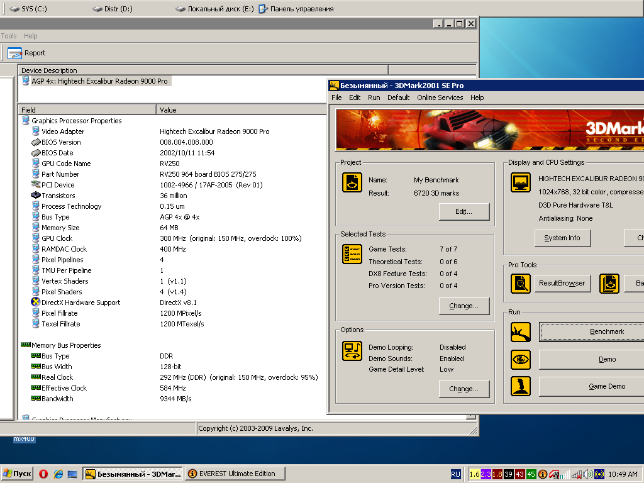644x483 pixels.
Task: Click the Demo button
Action: point(591,359)
